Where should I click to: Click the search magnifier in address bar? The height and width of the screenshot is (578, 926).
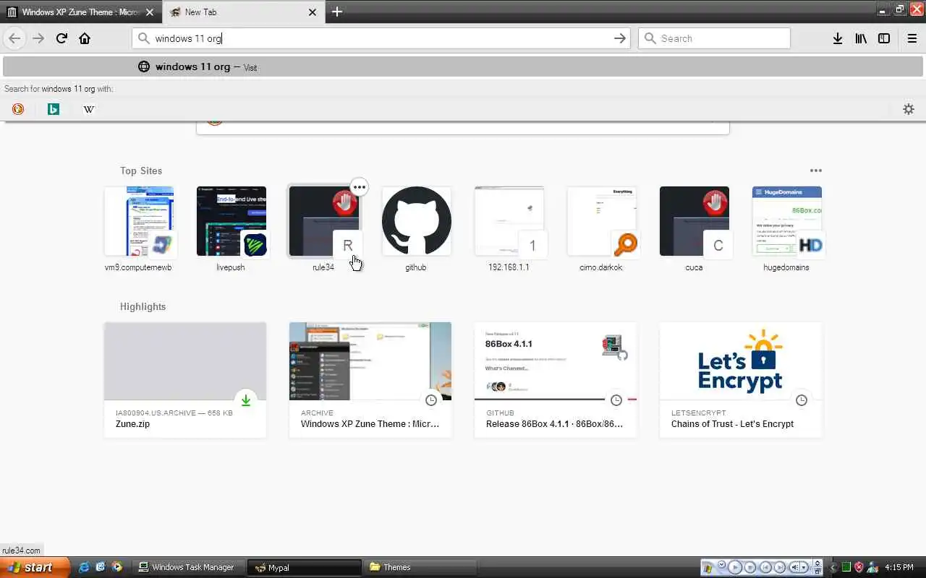point(143,38)
